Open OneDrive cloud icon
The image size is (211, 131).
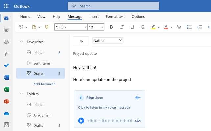click(6, 114)
